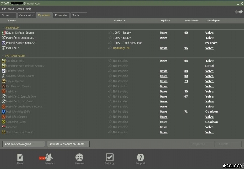Click the Counter-Strike: Source game icon
Screen dimensions: 244x169
coord(3,76)
